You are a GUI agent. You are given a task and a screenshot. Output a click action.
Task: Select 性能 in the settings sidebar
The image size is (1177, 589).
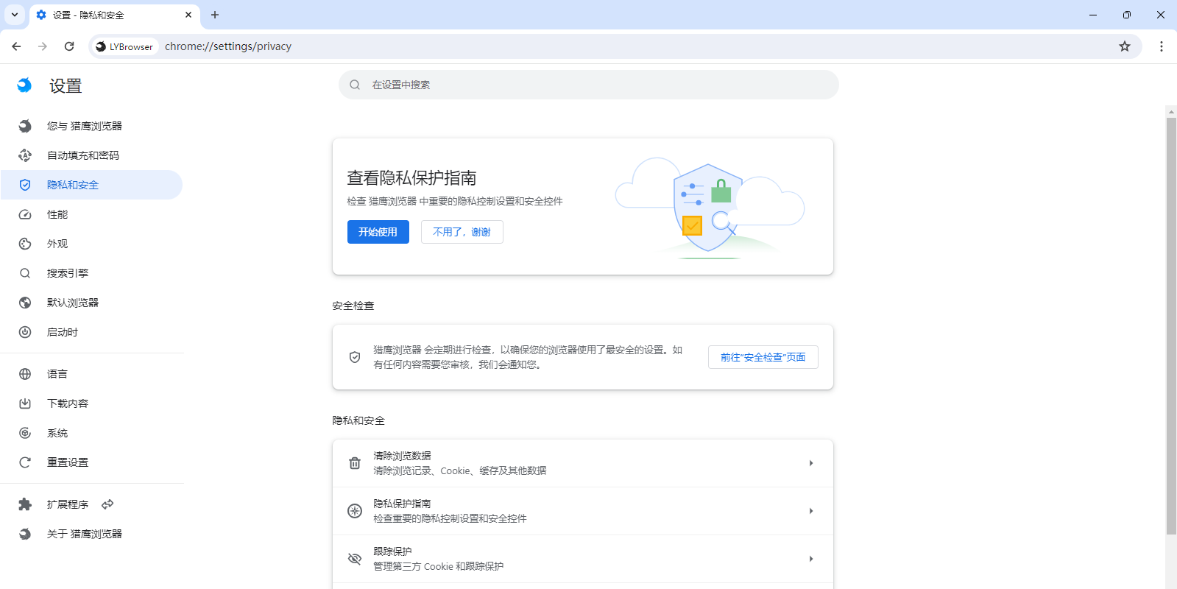click(x=57, y=214)
